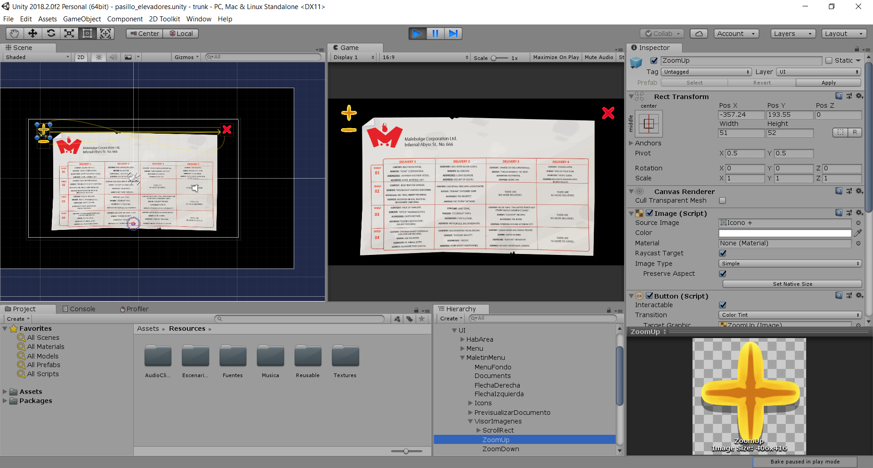This screenshot has width=873, height=468.
Task: Disable the Raycast Target checkbox
Action: tap(722, 253)
